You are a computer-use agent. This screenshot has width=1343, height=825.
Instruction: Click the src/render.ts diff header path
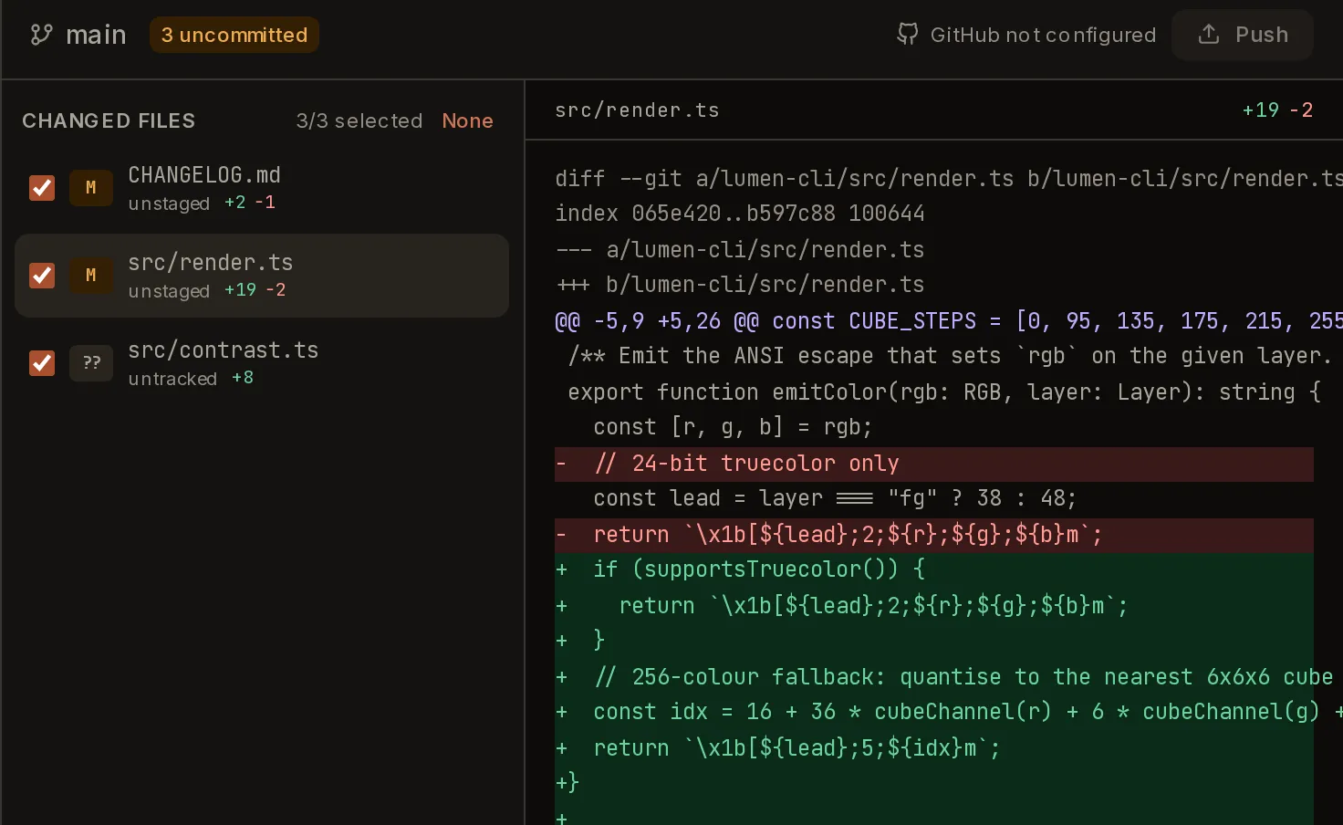point(637,110)
